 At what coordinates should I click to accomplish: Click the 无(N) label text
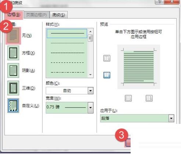(x=27, y=36)
